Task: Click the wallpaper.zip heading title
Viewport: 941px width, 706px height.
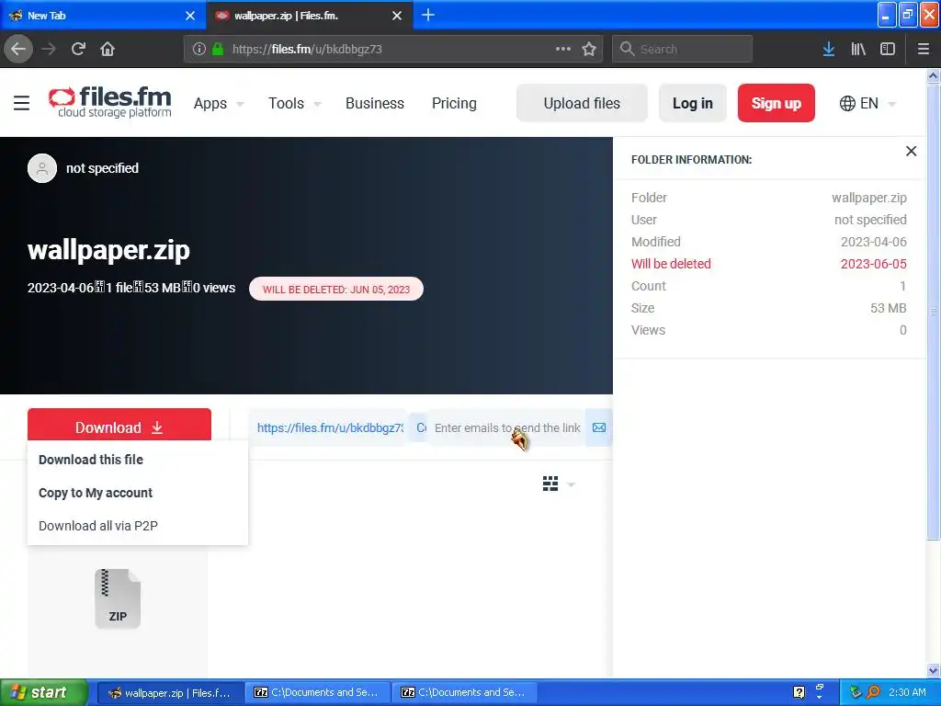Action: (x=108, y=250)
